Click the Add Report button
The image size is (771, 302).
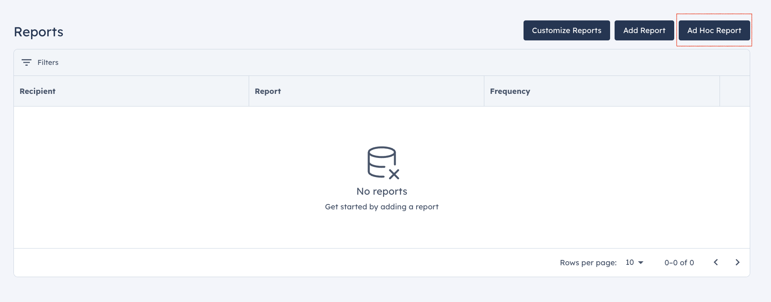pyautogui.click(x=644, y=31)
